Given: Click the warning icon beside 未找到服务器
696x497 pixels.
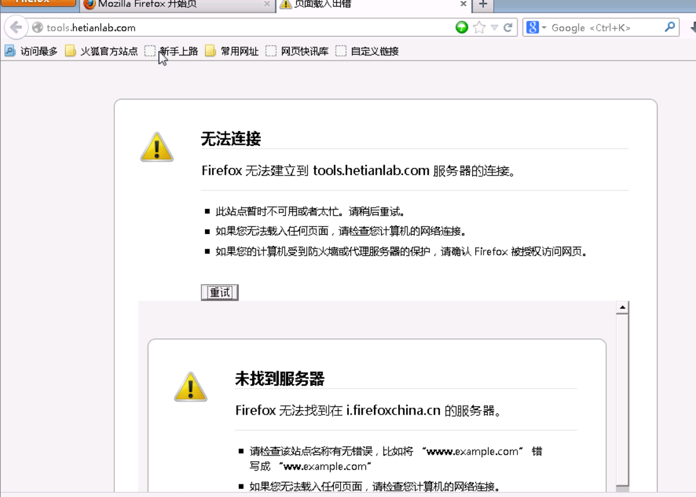Looking at the screenshot, I should pos(191,387).
